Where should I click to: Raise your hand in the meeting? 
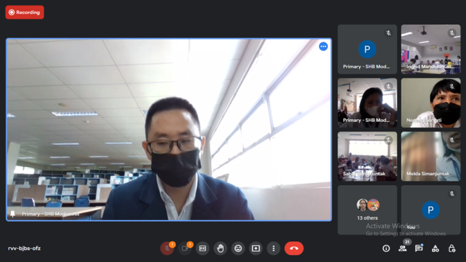click(x=220, y=248)
